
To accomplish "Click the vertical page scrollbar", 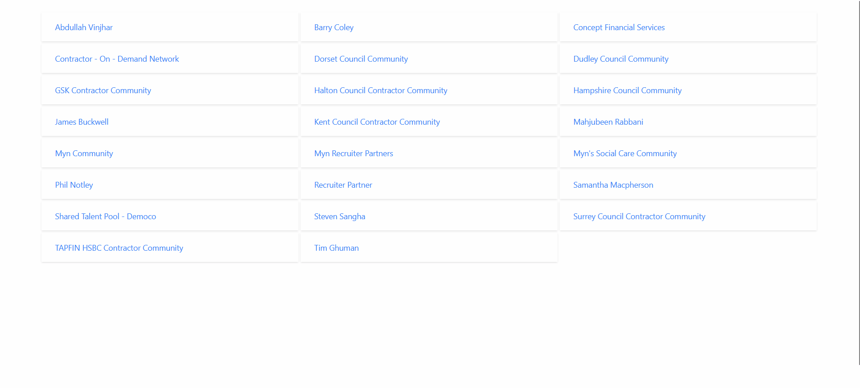I will pos(859,182).
